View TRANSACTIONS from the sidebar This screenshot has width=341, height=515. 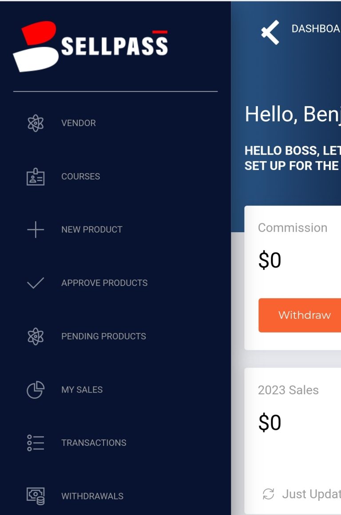(94, 443)
